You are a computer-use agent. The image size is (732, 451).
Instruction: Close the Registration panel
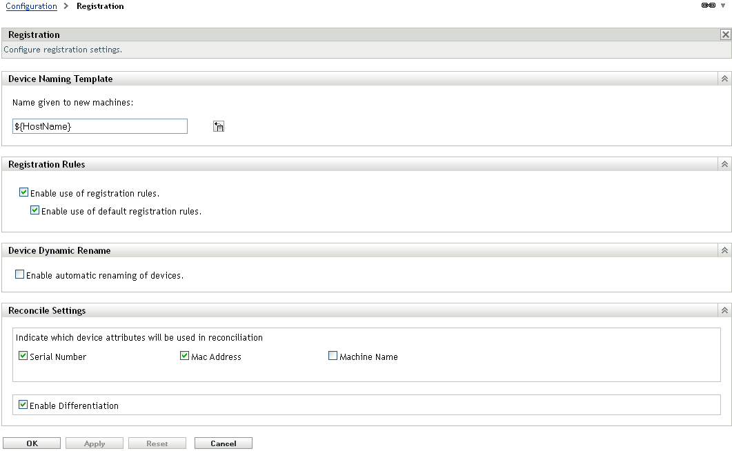[x=725, y=34]
